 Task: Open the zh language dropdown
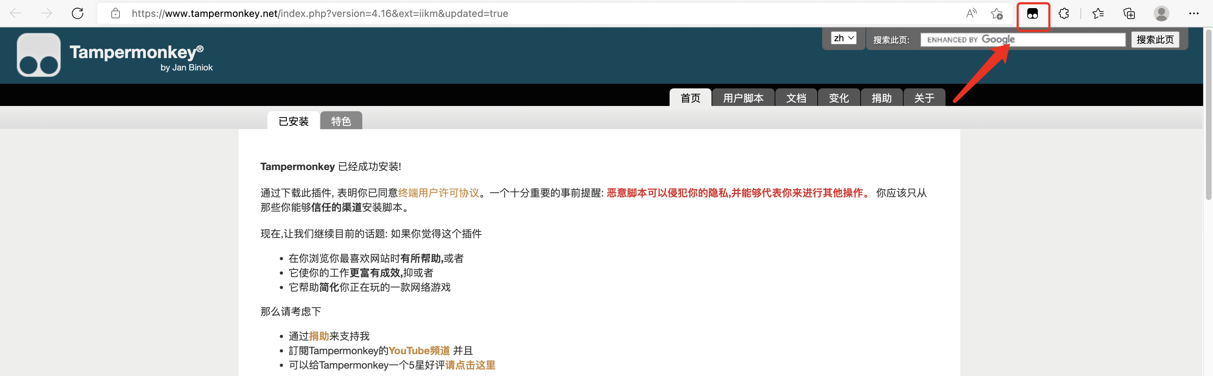pyautogui.click(x=843, y=38)
